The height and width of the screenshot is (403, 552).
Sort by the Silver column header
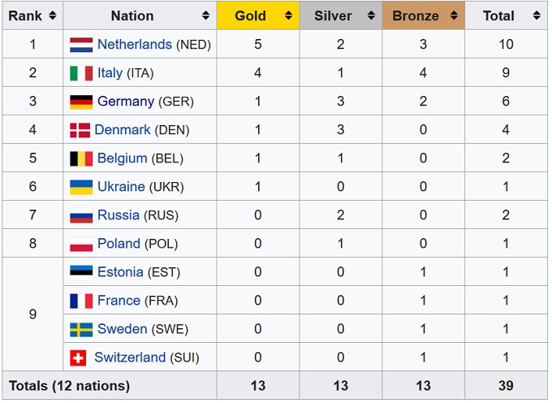pyautogui.click(x=333, y=15)
